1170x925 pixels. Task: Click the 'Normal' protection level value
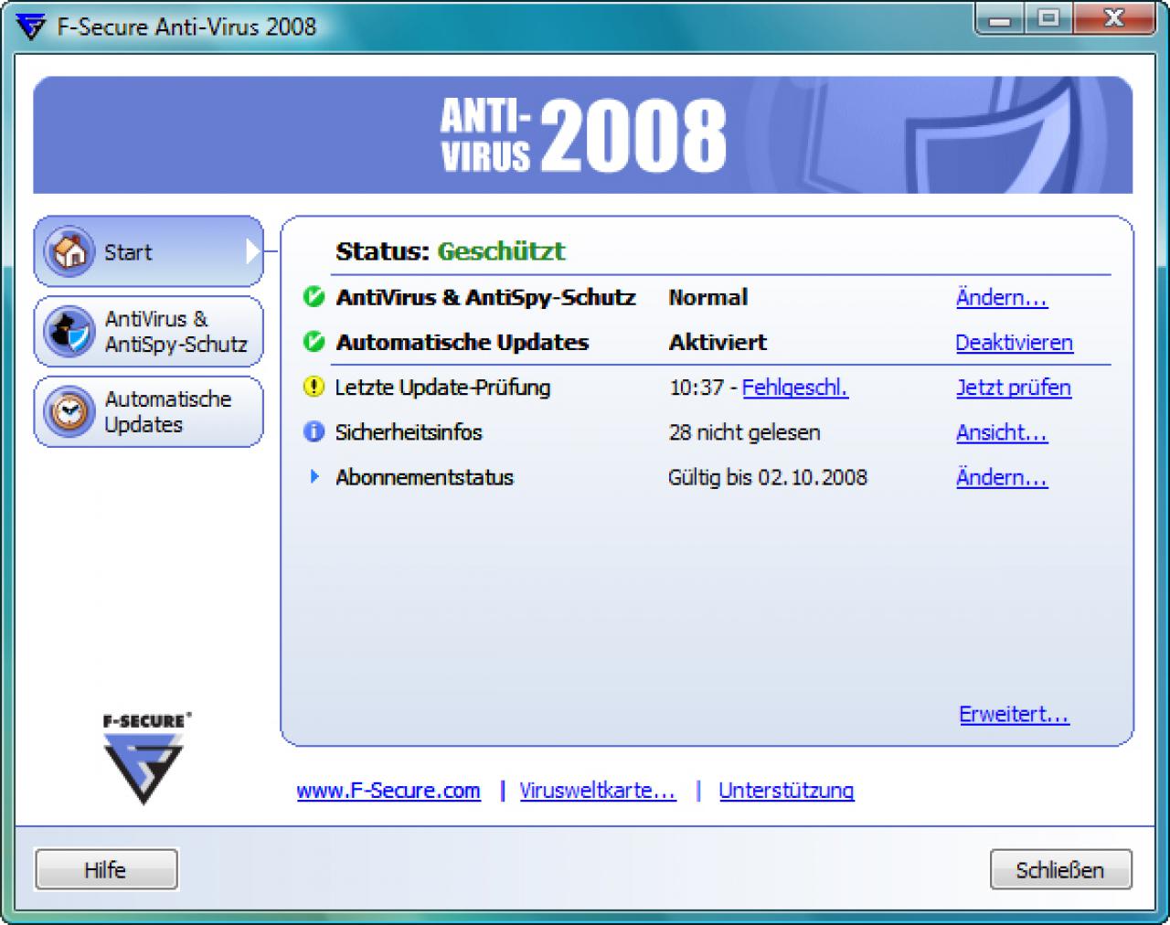[708, 297]
